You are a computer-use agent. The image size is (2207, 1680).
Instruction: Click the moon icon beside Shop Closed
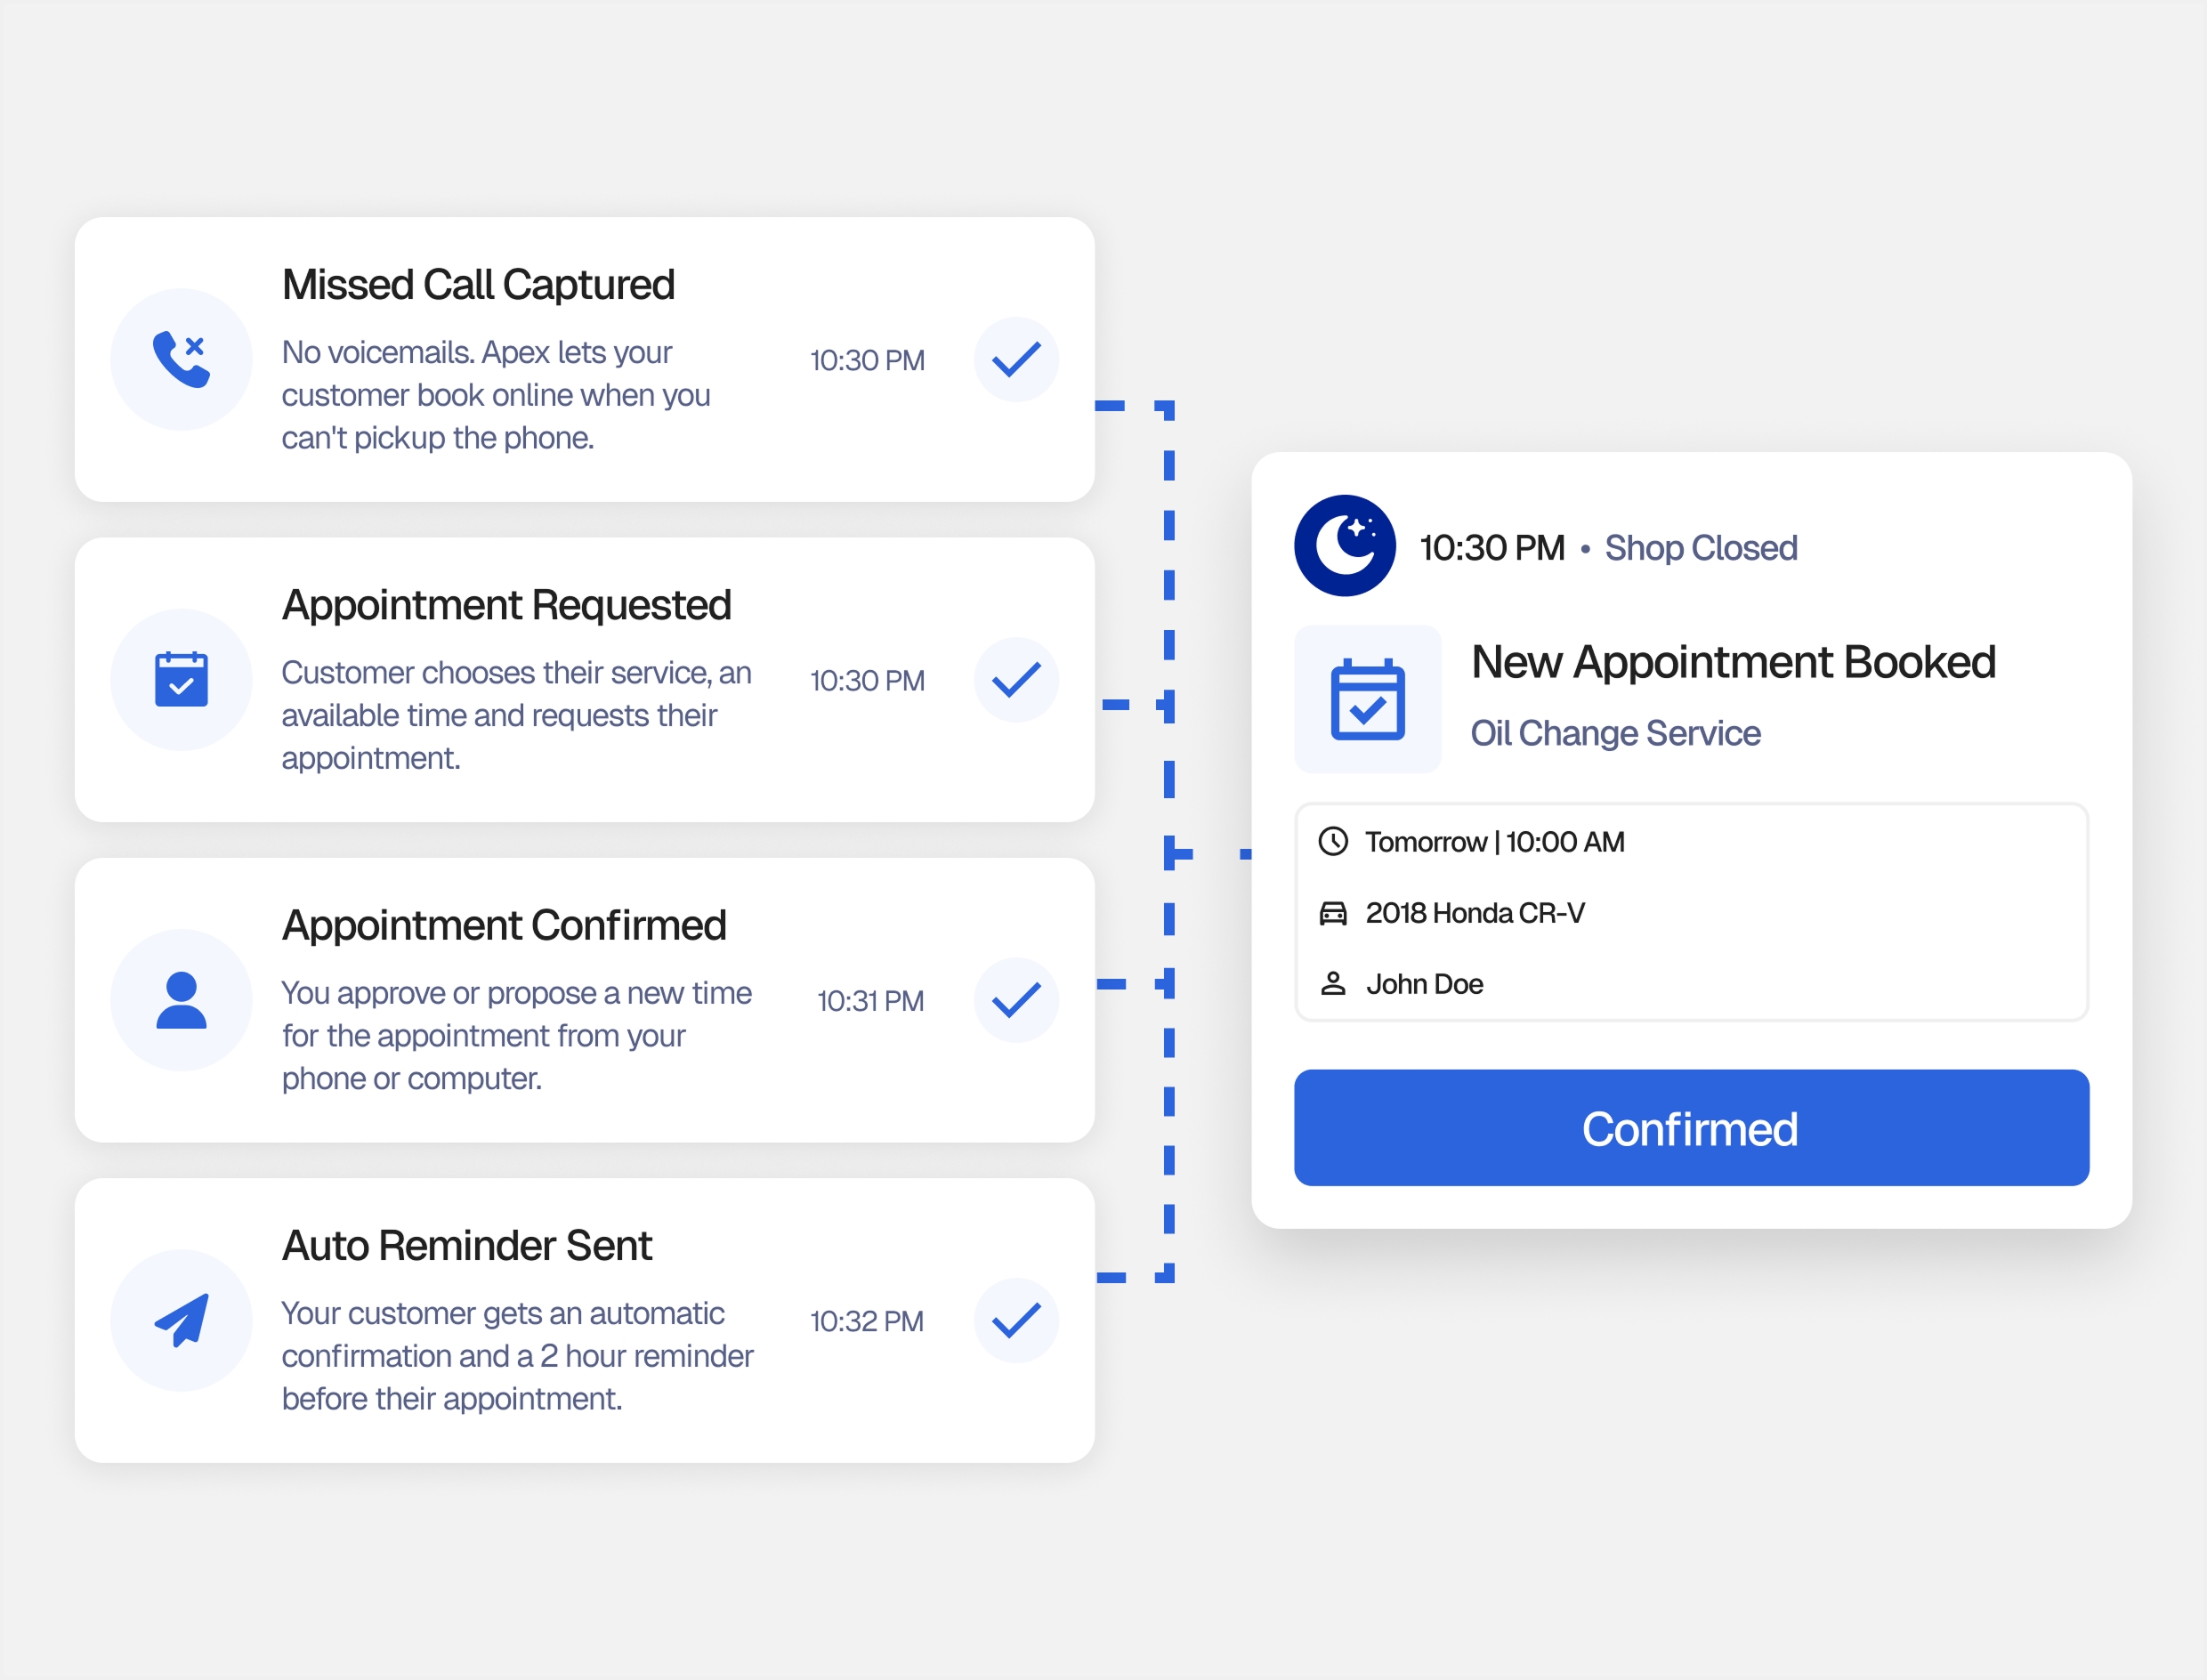1345,546
